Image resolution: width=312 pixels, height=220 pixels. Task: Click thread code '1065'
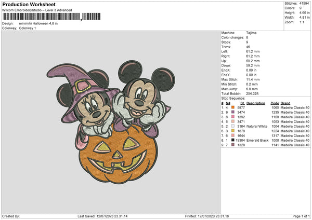click(x=275, y=107)
